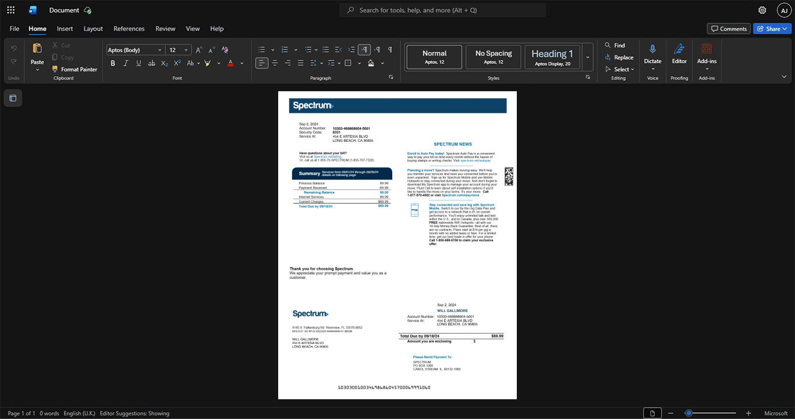Clear all formatting from text
This screenshot has width=795, height=419.
225,50
